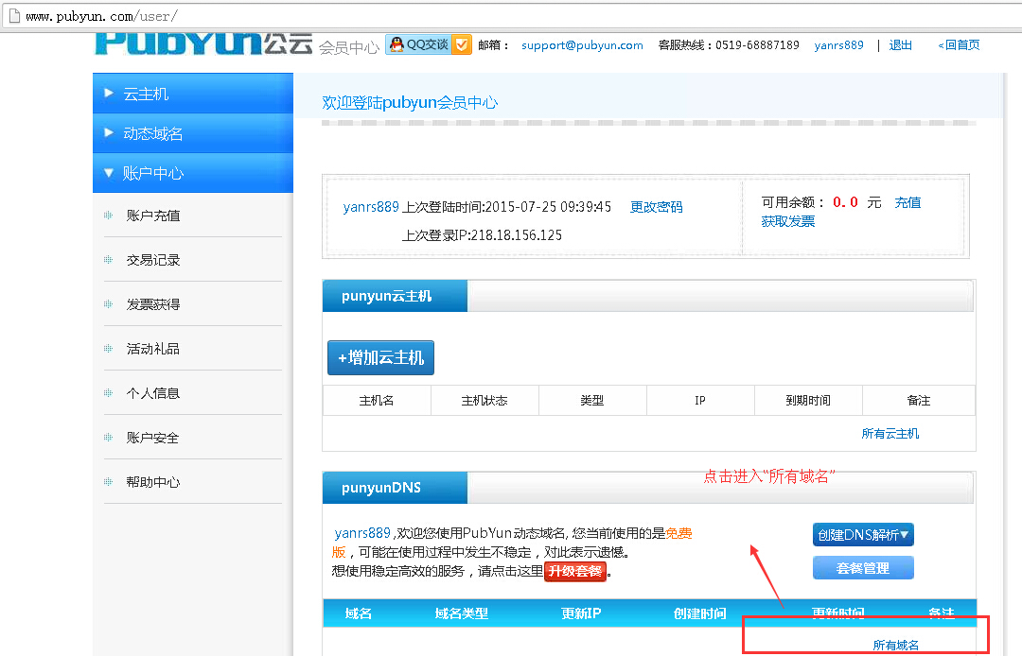Open the 所有云主机 link
The image size is (1022, 656).
[890, 434]
